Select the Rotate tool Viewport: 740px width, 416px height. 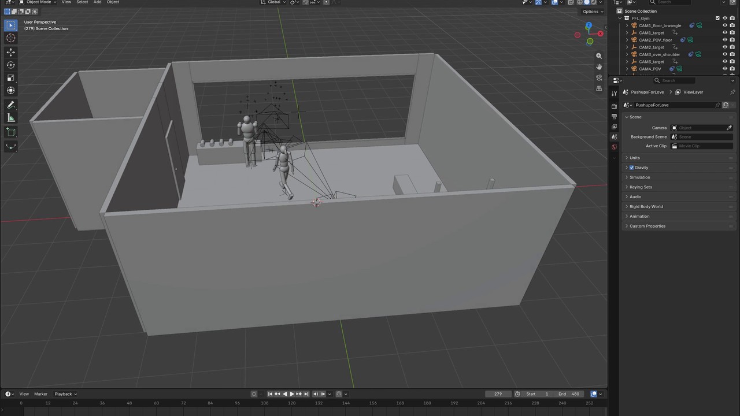tap(10, 65)
